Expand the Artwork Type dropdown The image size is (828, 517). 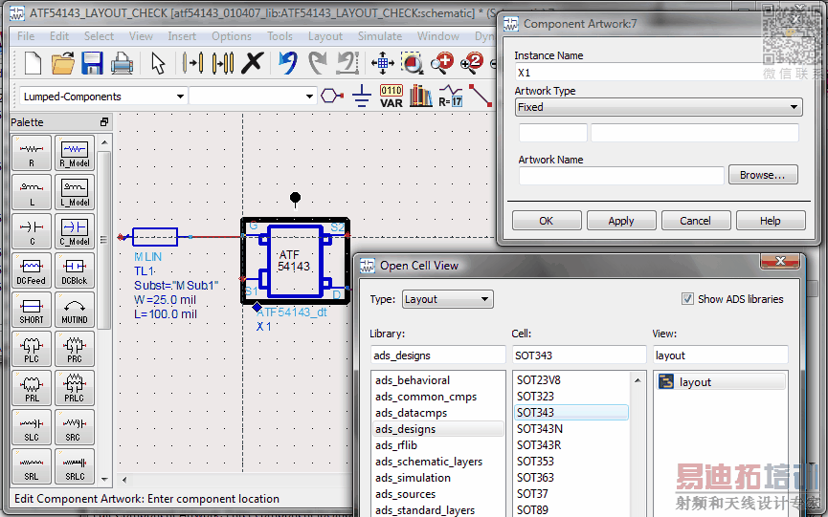tap(794, 107)
